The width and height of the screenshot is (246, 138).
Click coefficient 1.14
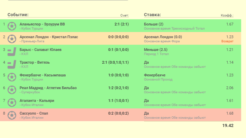pyautogui.click(x=230, y=63)
